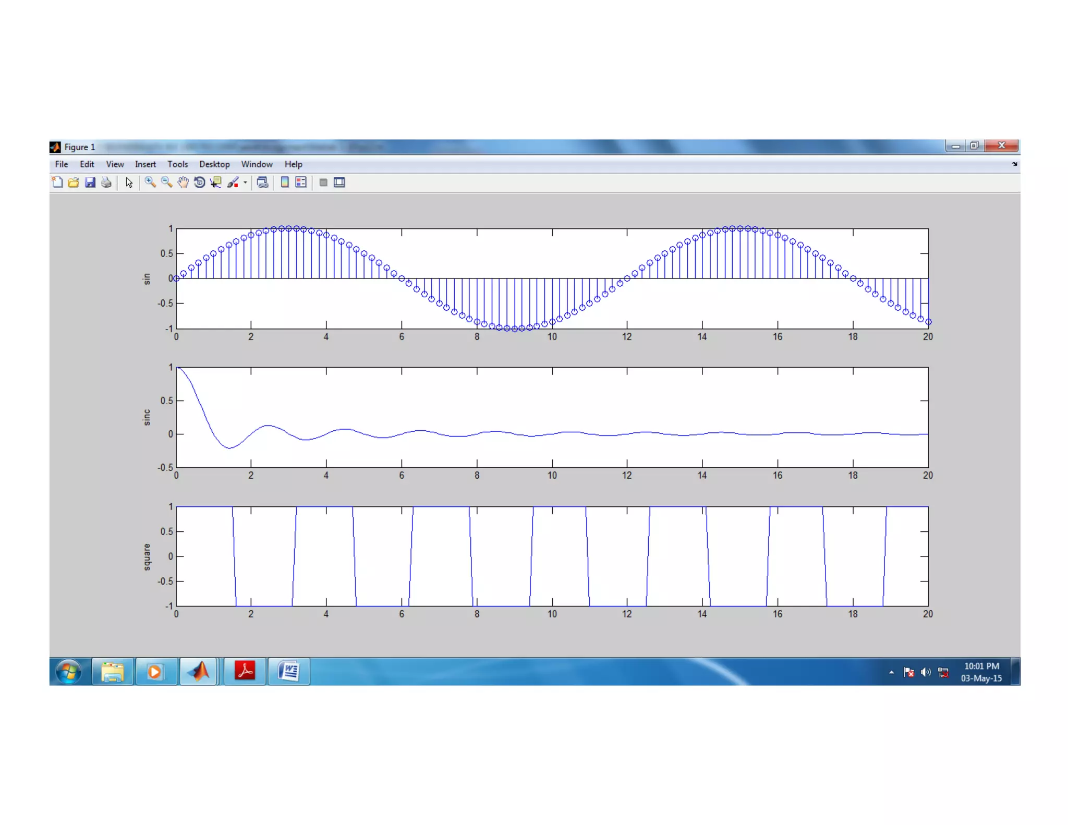
Task: Toggle the Brush data tool
Action: click(233, 183)
